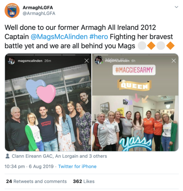View the 362 Likes list
The height and width of the screenshot is (191, 183).
point(84,181)
